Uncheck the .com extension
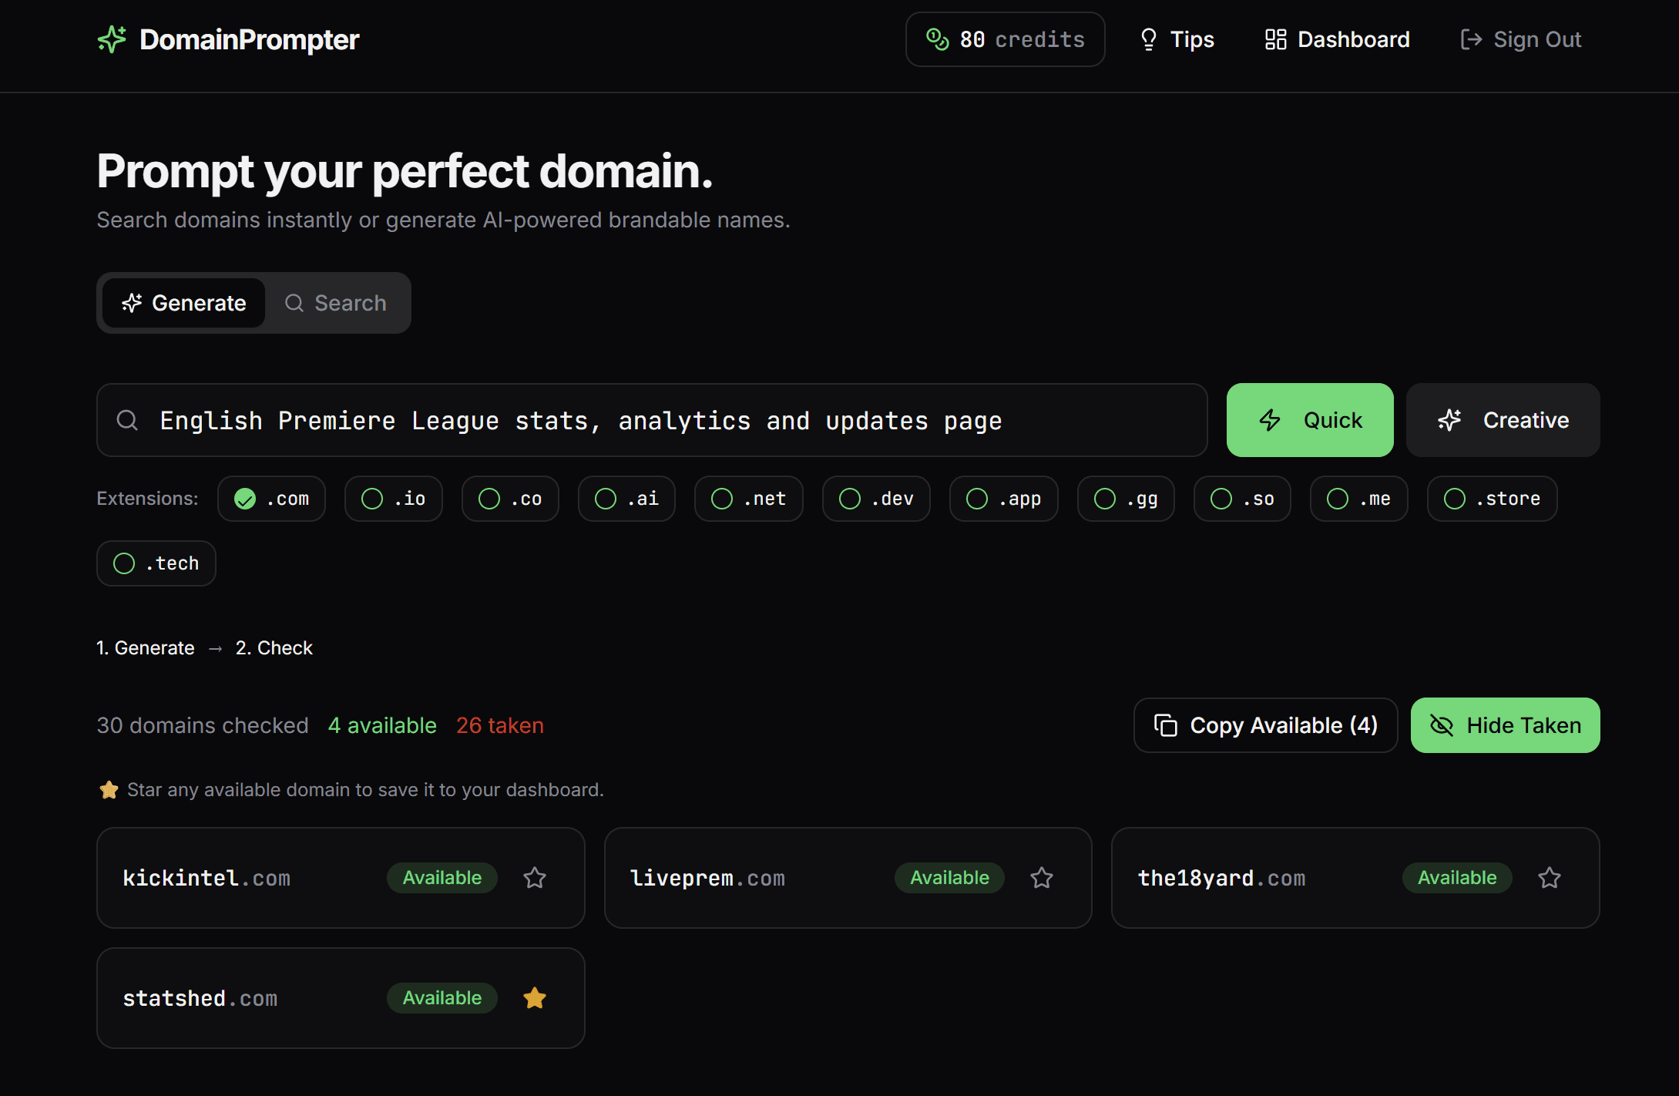This screenshot has height=1096, width=1679. [x=271, y=499]
